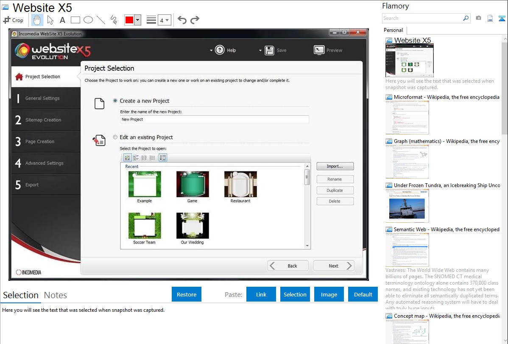Screen dimensions: 508x344
Task: Click the edit existing project pencil icon
Action: (99, 140)
